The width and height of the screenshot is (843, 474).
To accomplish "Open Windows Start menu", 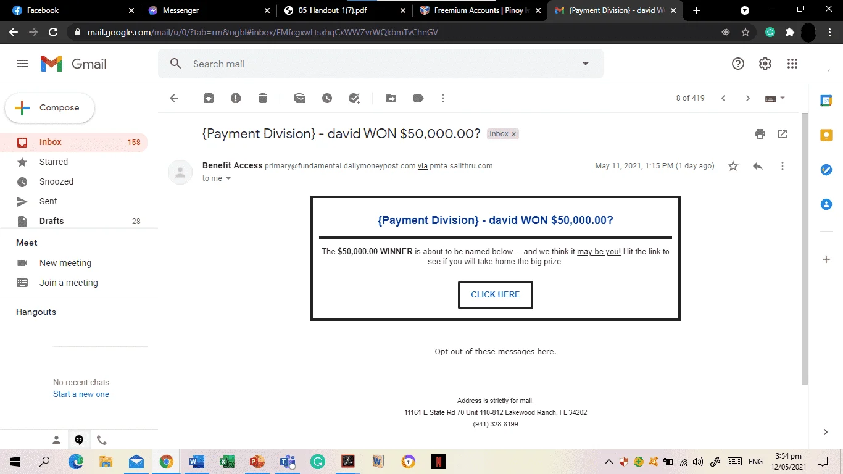I will 15,462.
